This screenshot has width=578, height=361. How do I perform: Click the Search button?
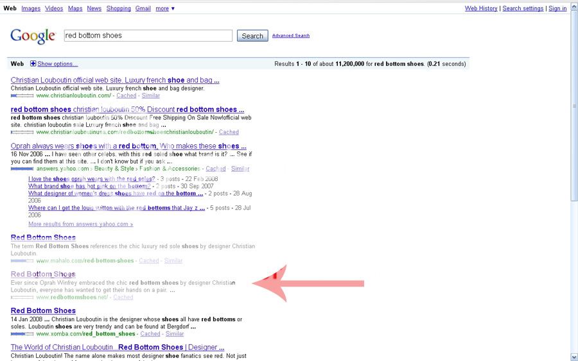252,36
